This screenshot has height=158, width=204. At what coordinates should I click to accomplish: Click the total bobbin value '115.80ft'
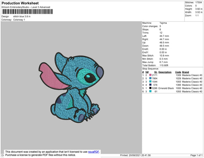pyautogui.click(x=164, y=65)
